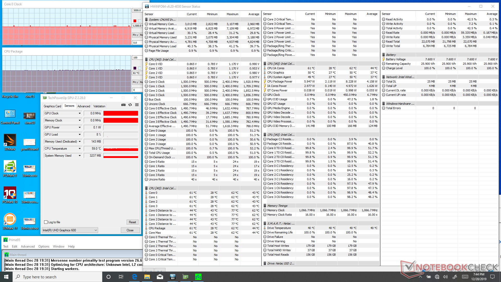Open Prime95 Window menu
The height and width of the screenshot is (282, 501).
pos(59,246)
